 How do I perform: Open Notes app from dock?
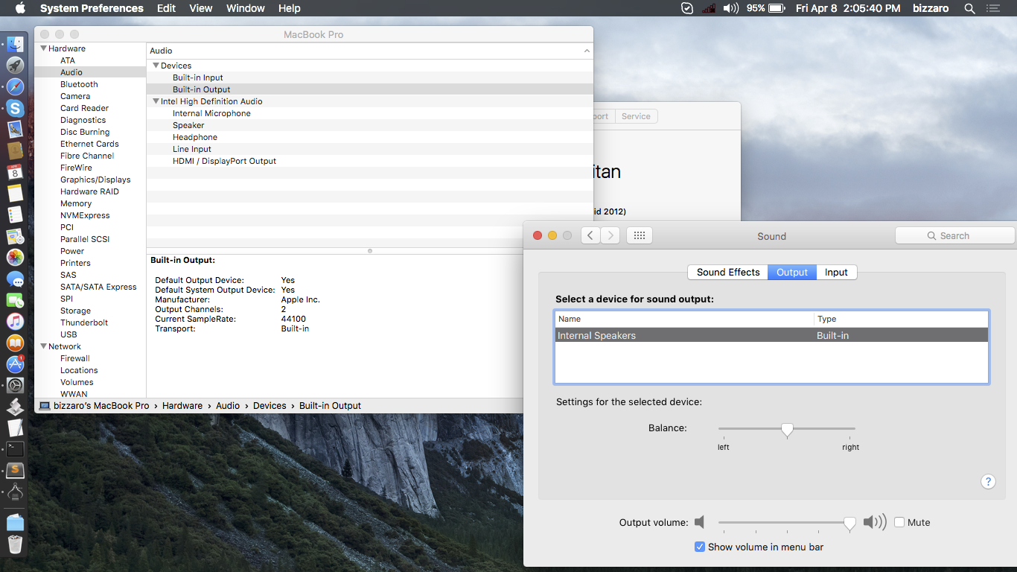15,194
